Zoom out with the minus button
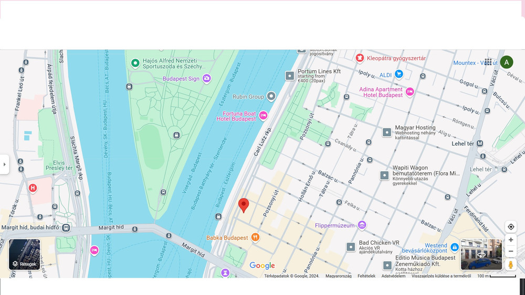This screenshot has width=525, height=295. (x=511, y=251)
